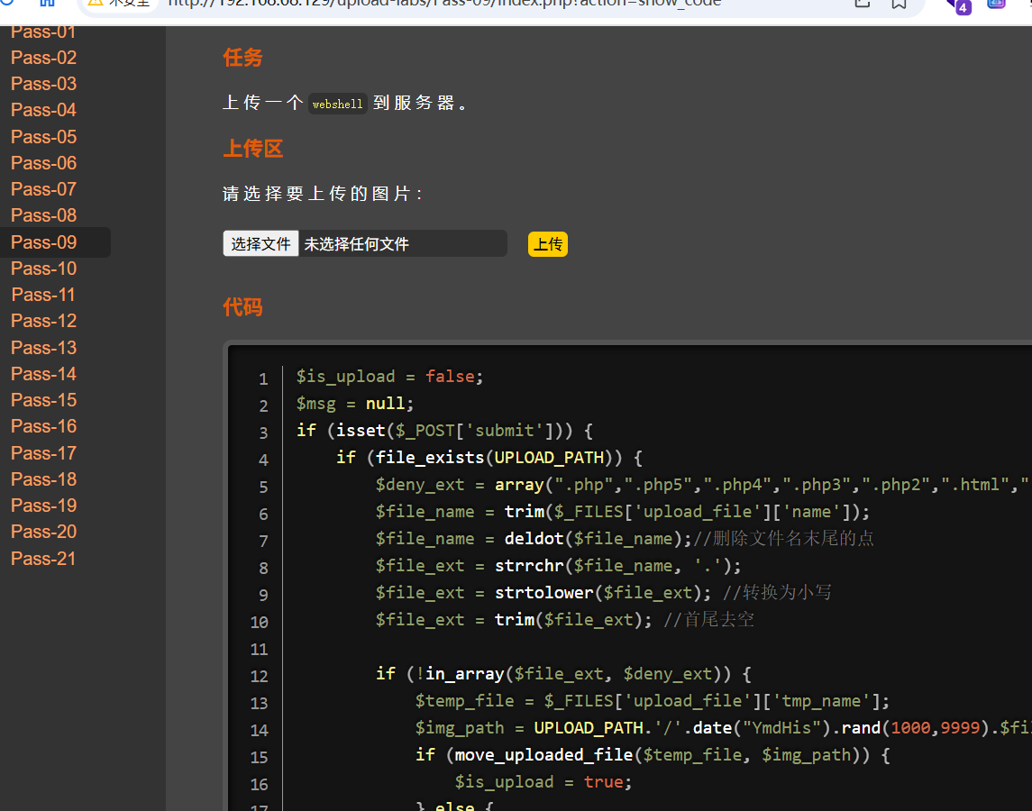Click the browser address bar URL

(444, 4)
